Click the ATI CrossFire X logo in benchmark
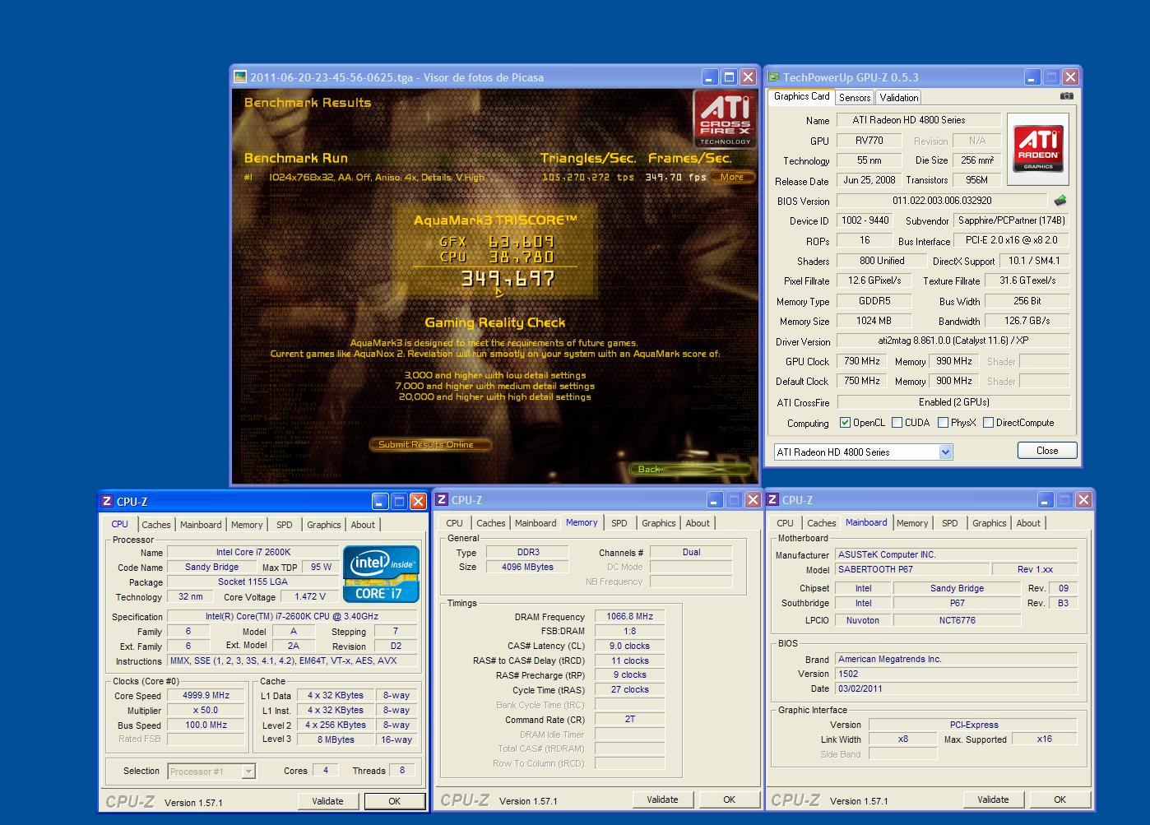The image size is (1150, 825). [724, 118]
